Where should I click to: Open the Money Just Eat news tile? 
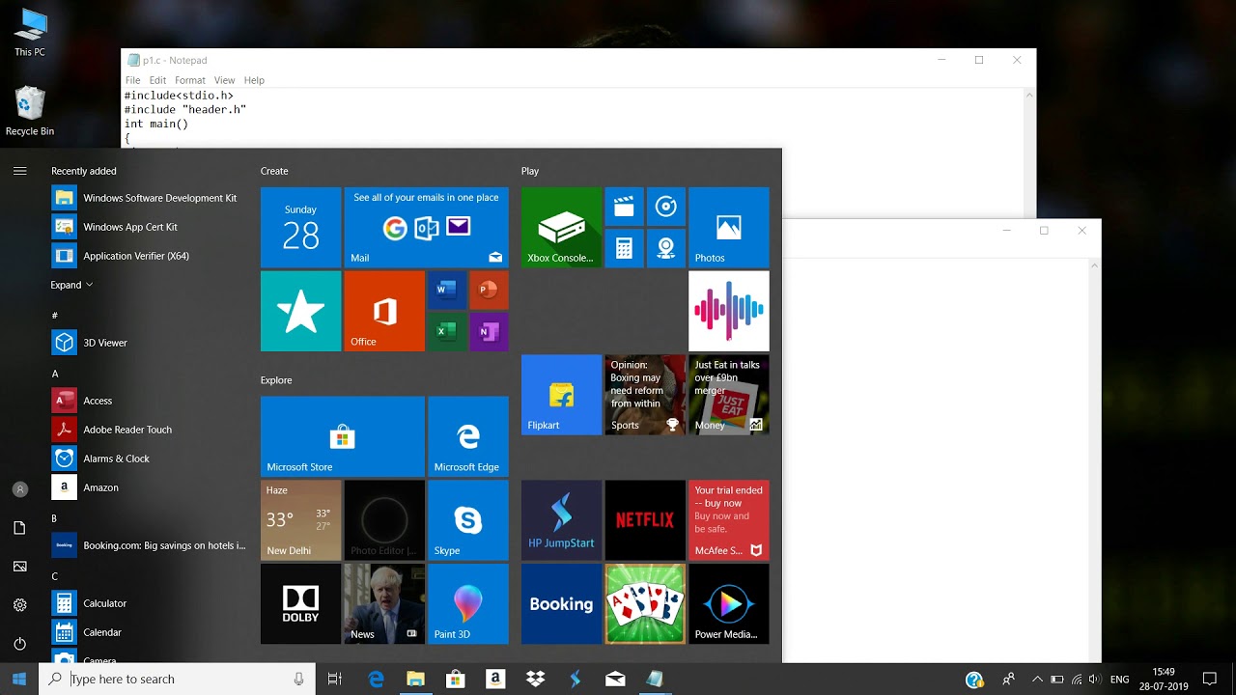729,395
